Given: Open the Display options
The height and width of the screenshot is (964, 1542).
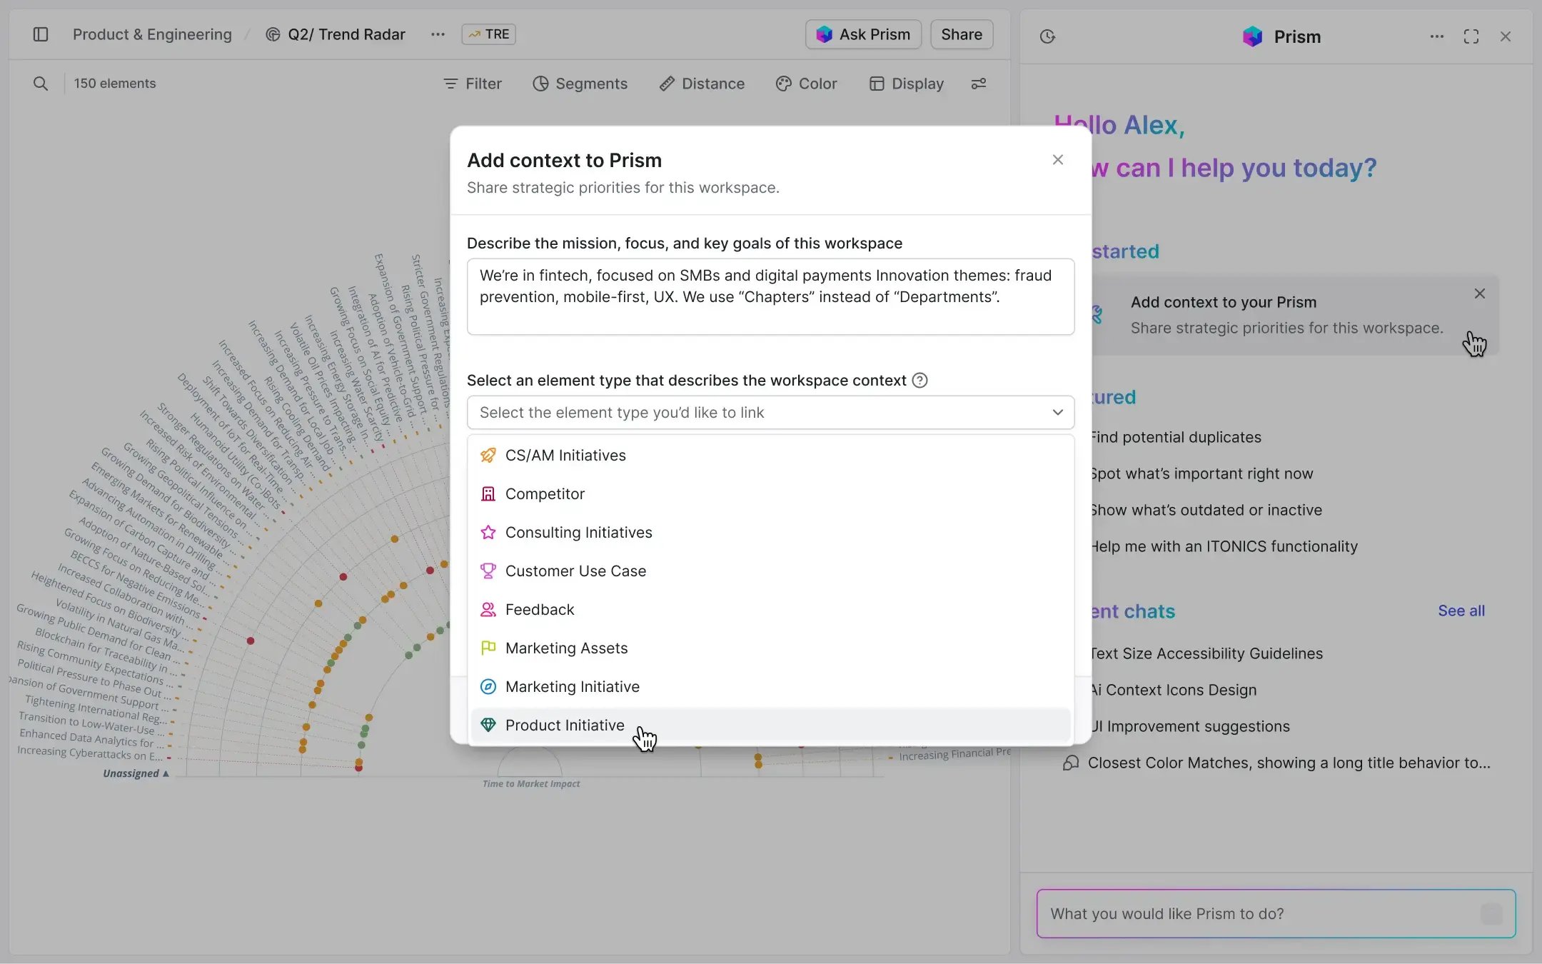Looking at the screenshot, I should click(906, 84).
